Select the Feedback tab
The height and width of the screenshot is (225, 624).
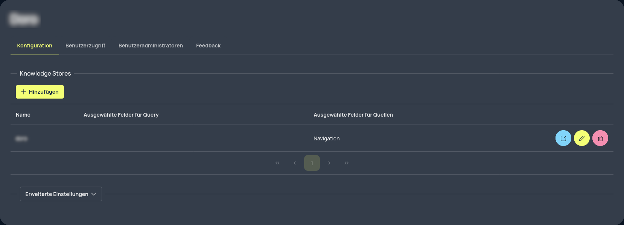[x=208, y=46]
